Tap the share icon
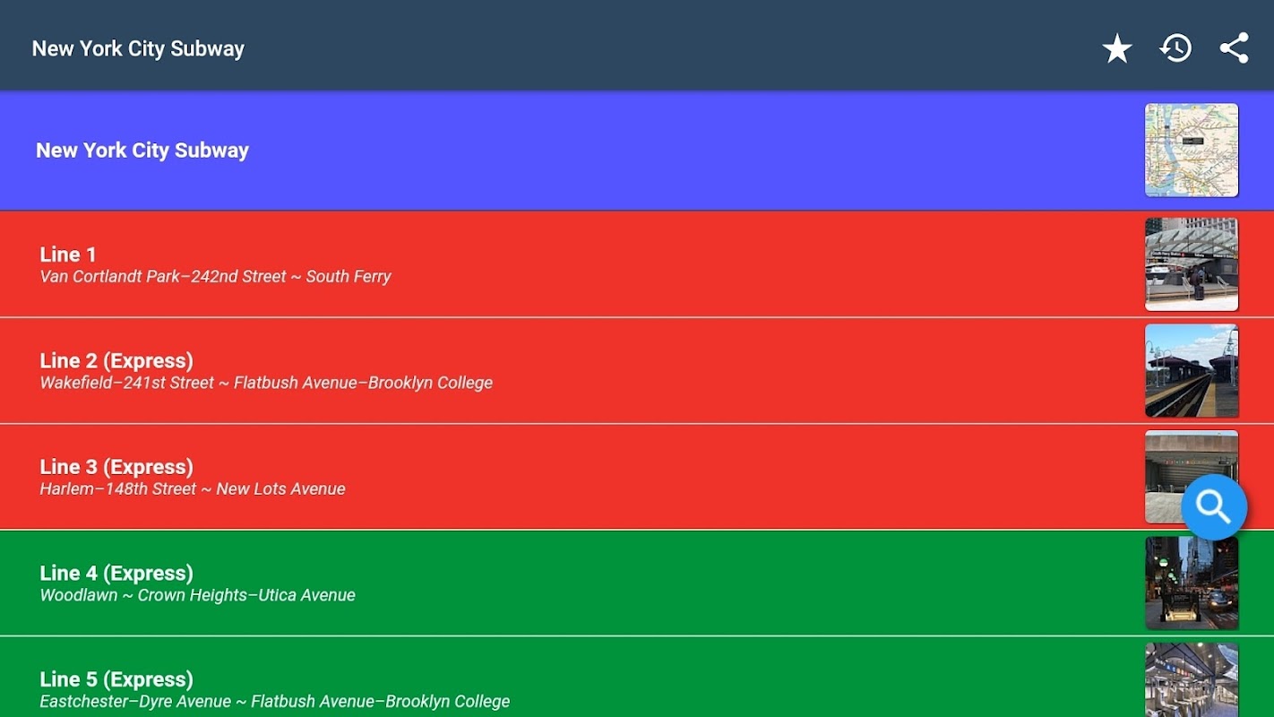1274x717 pixels. pyautogui.click(x=1234, y=48)
